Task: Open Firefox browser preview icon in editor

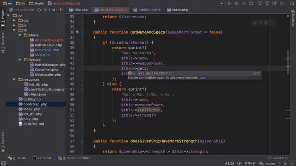Action: point(260,23)
